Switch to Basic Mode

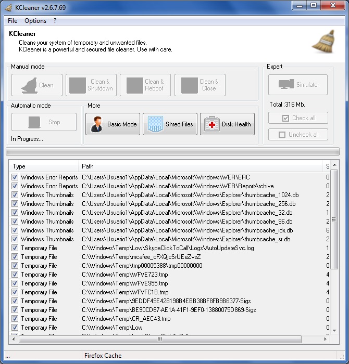click(x=113, y=124)
